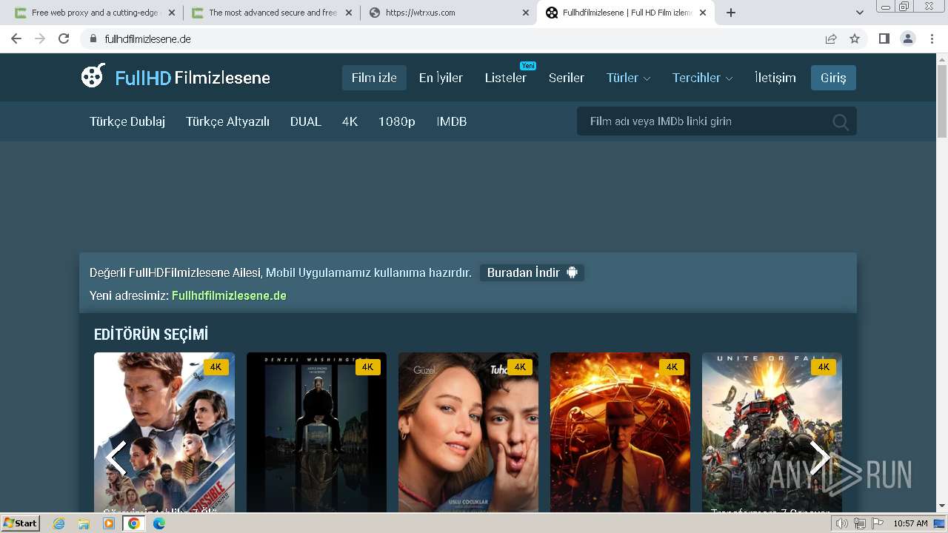
Task: Expand the Türler dropdown menu
Action: coord(628,78)
